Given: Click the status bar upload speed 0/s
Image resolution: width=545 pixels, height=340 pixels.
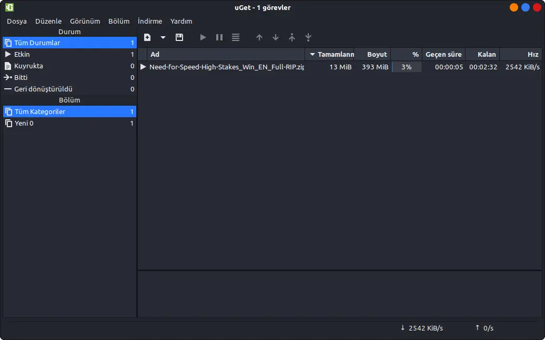Looking at the screenshot, I should pos(484,328).
